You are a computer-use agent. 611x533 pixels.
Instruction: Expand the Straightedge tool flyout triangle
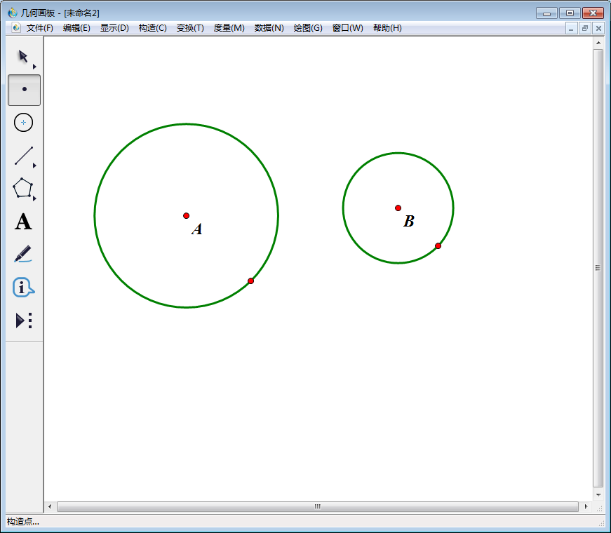34,166
